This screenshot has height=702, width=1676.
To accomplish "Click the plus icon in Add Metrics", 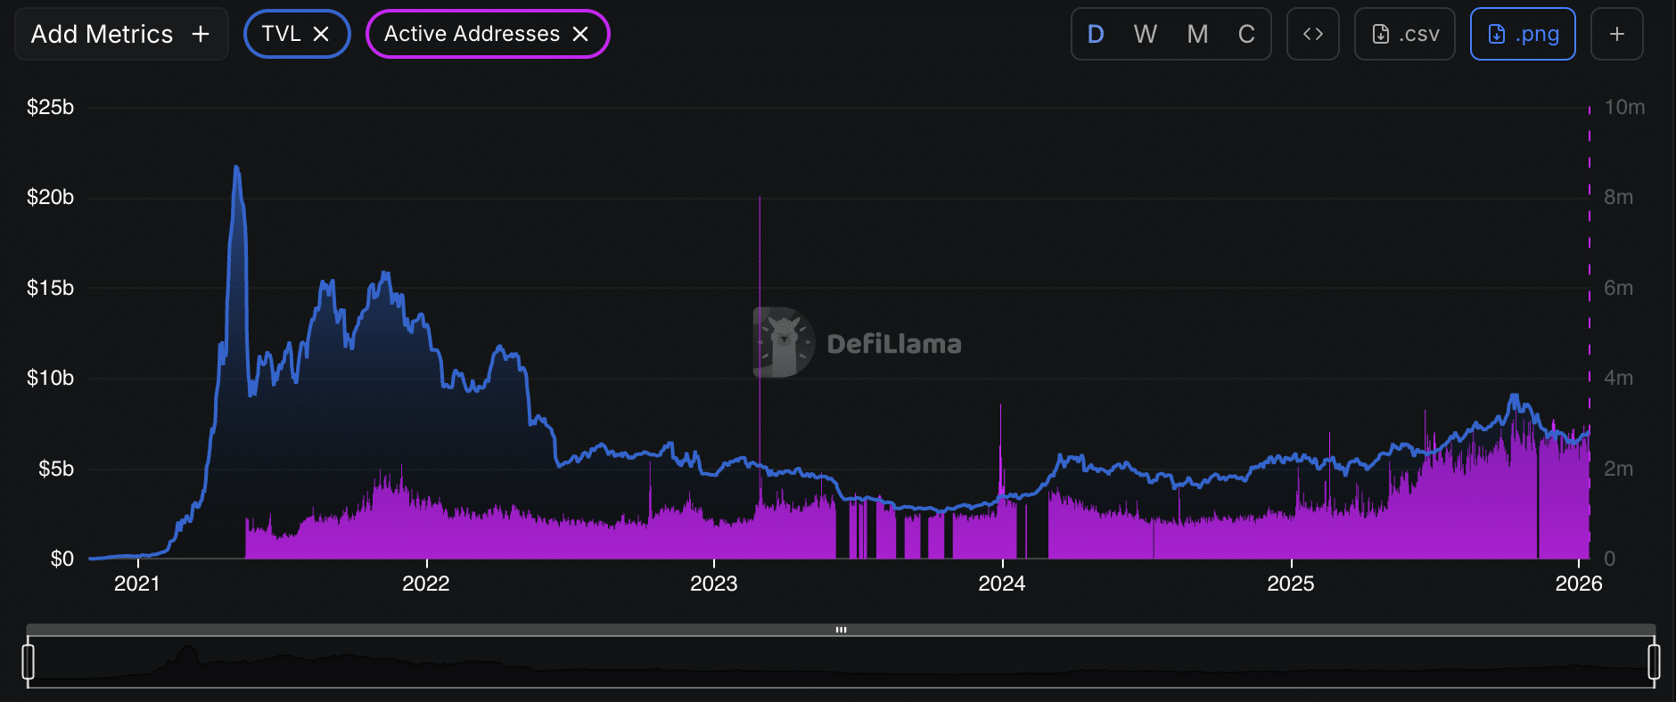I will [x=201, y=34].
